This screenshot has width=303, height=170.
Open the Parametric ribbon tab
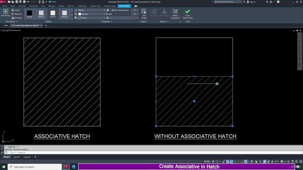pyautogui.click(x=33, y=6)
